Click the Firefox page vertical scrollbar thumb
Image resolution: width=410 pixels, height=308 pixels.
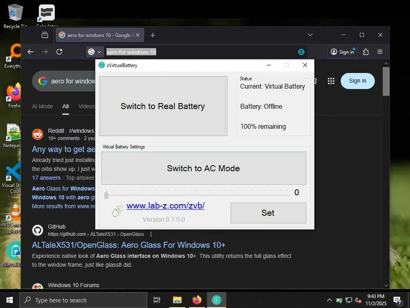click(386, 81)
